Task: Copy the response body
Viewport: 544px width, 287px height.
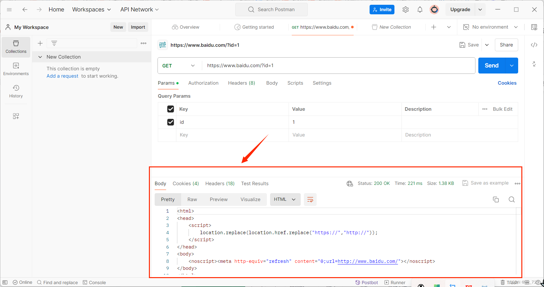Action: 496,199
